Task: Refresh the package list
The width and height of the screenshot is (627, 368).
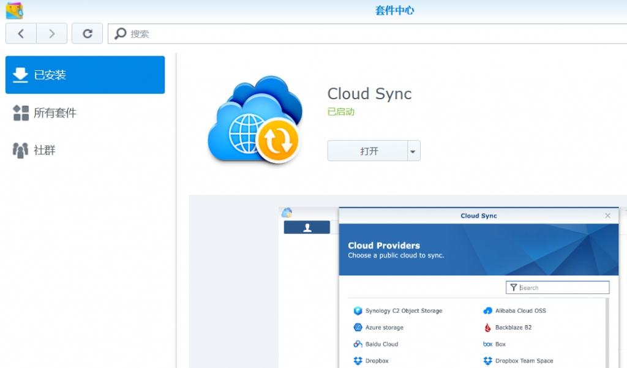Action: tap(87, 34)
